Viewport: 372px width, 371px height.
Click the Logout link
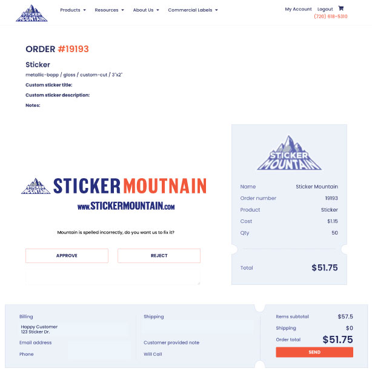[x=325, y=9]
